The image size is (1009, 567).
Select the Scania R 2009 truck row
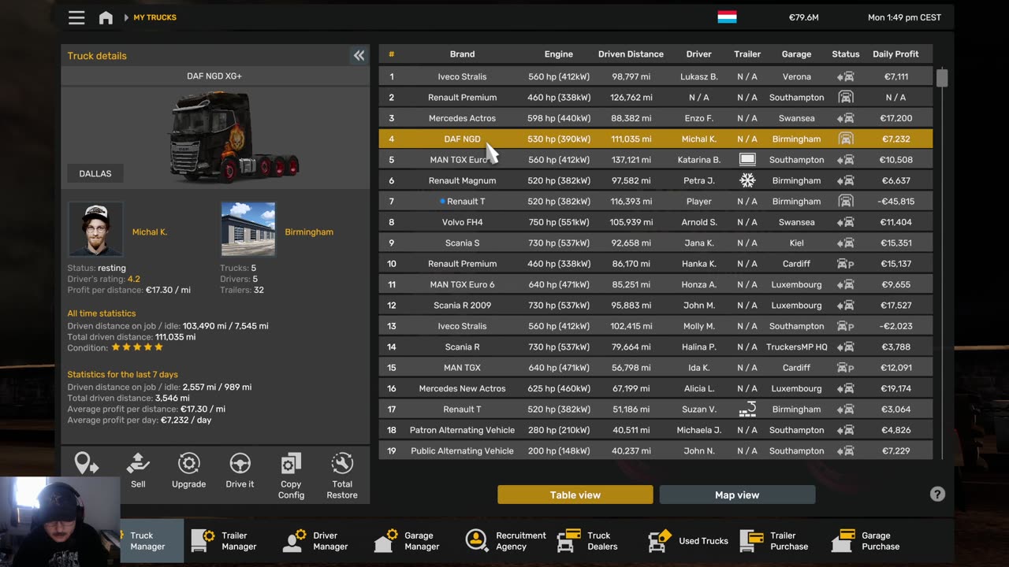tap(655, 306)
